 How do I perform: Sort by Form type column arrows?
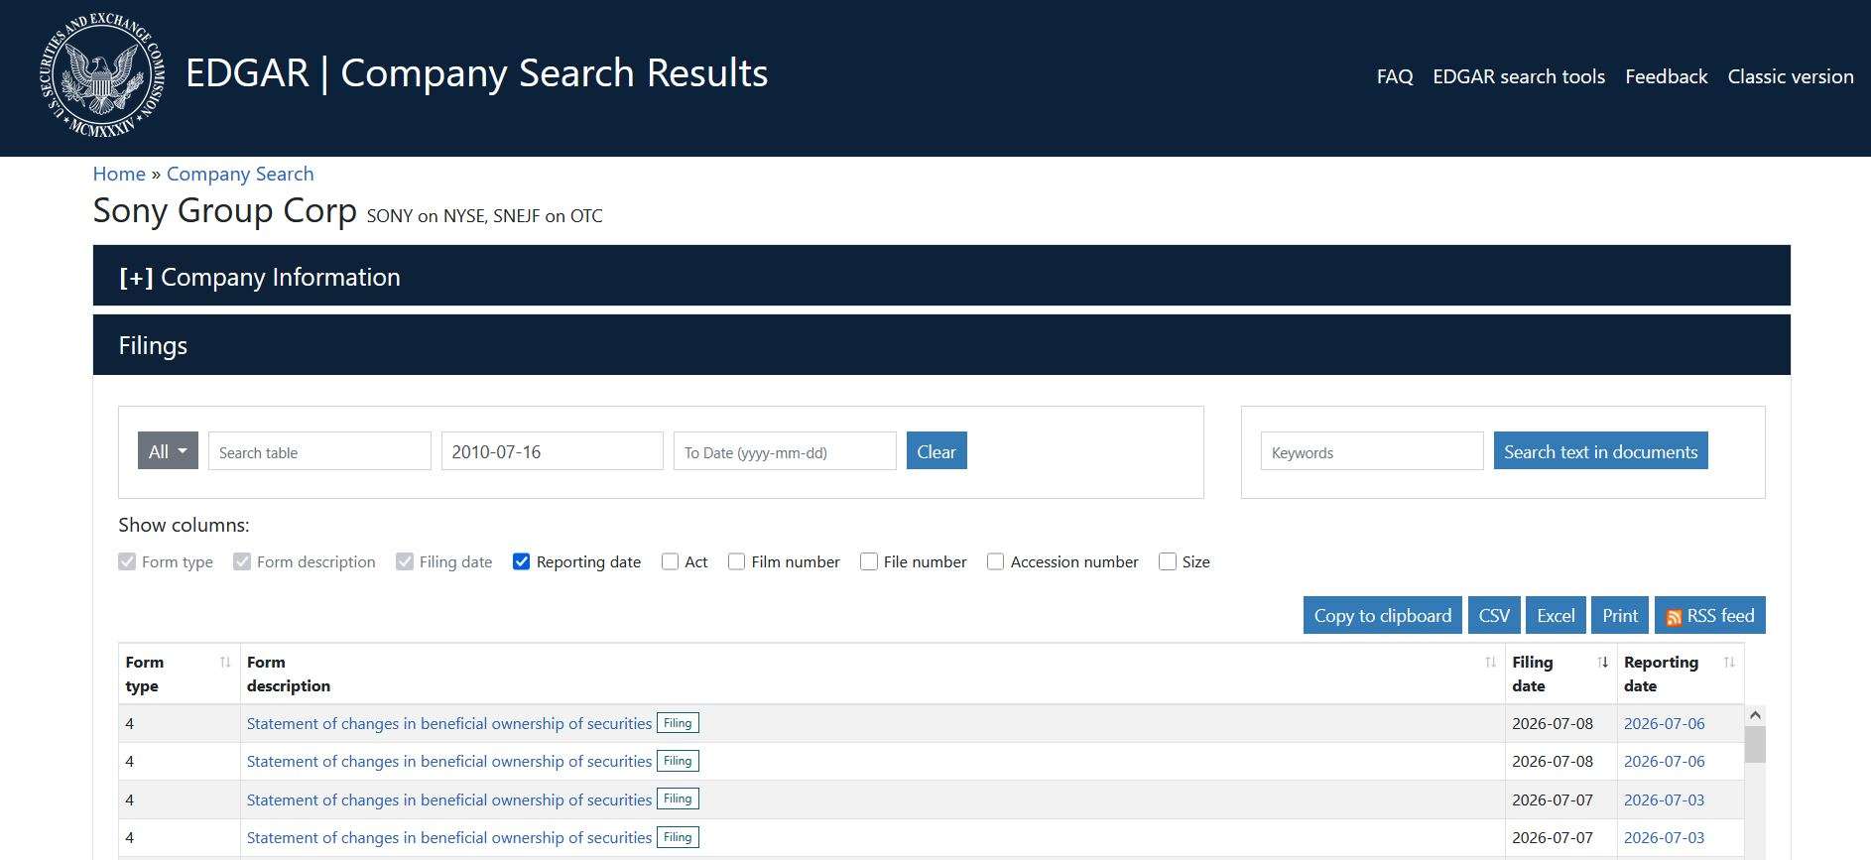[x=225, y=663]
